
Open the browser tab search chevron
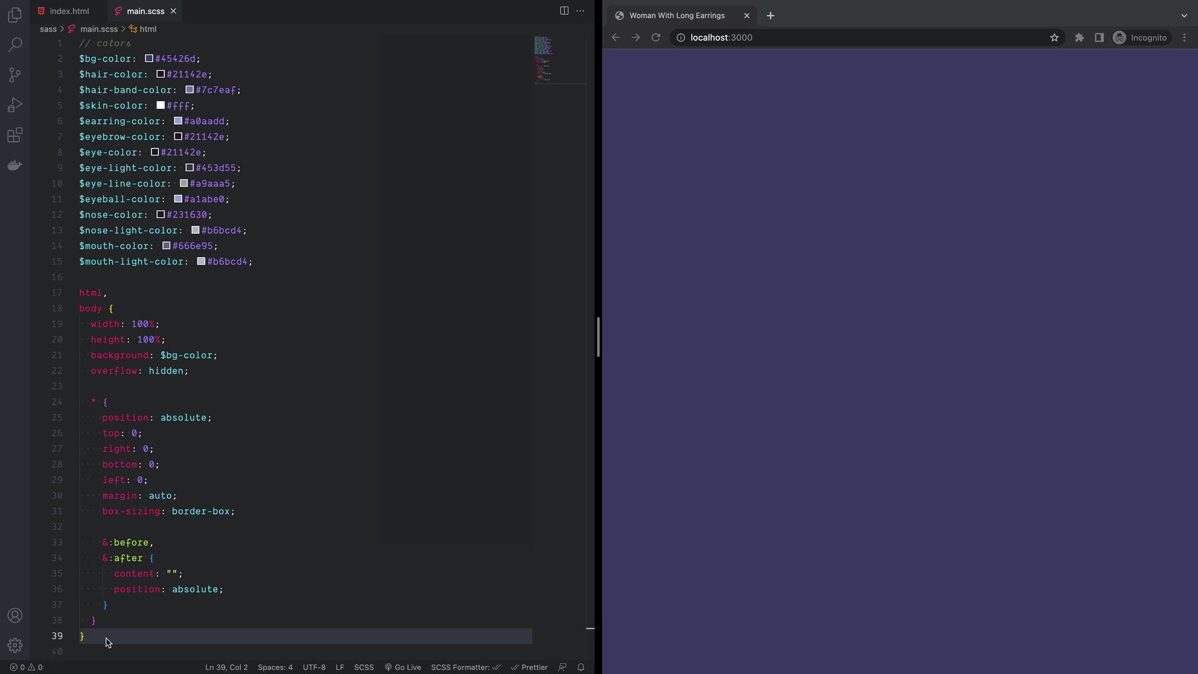(x=1184, y=15)
